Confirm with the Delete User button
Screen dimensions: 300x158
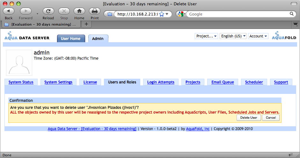[249, 118]
